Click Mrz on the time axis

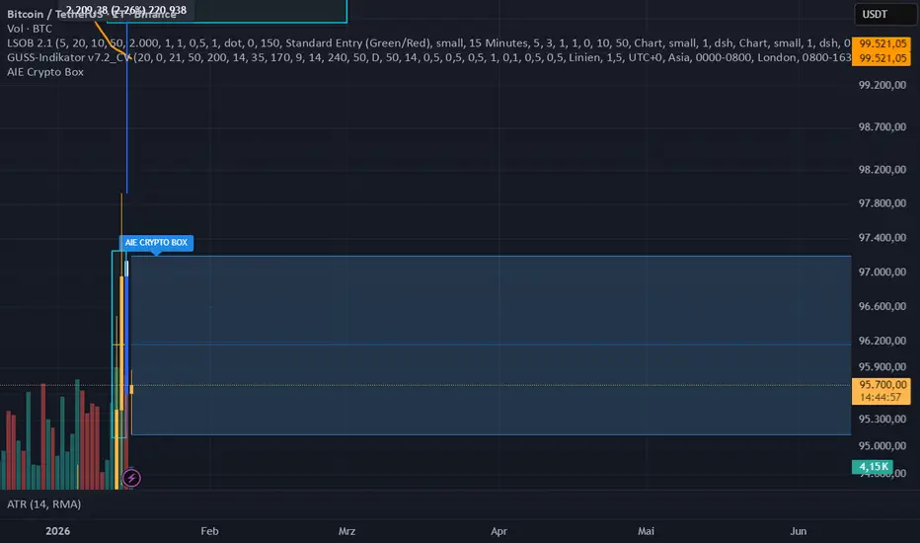click(x=346, y=531)
